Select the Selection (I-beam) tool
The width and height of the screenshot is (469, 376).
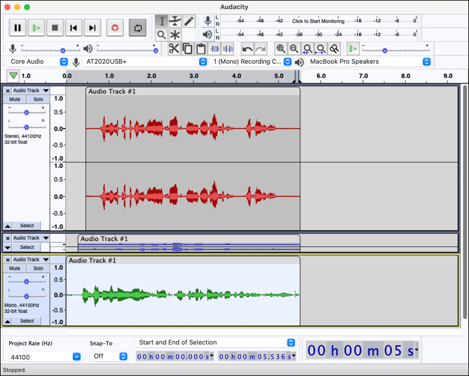point(161,21)
